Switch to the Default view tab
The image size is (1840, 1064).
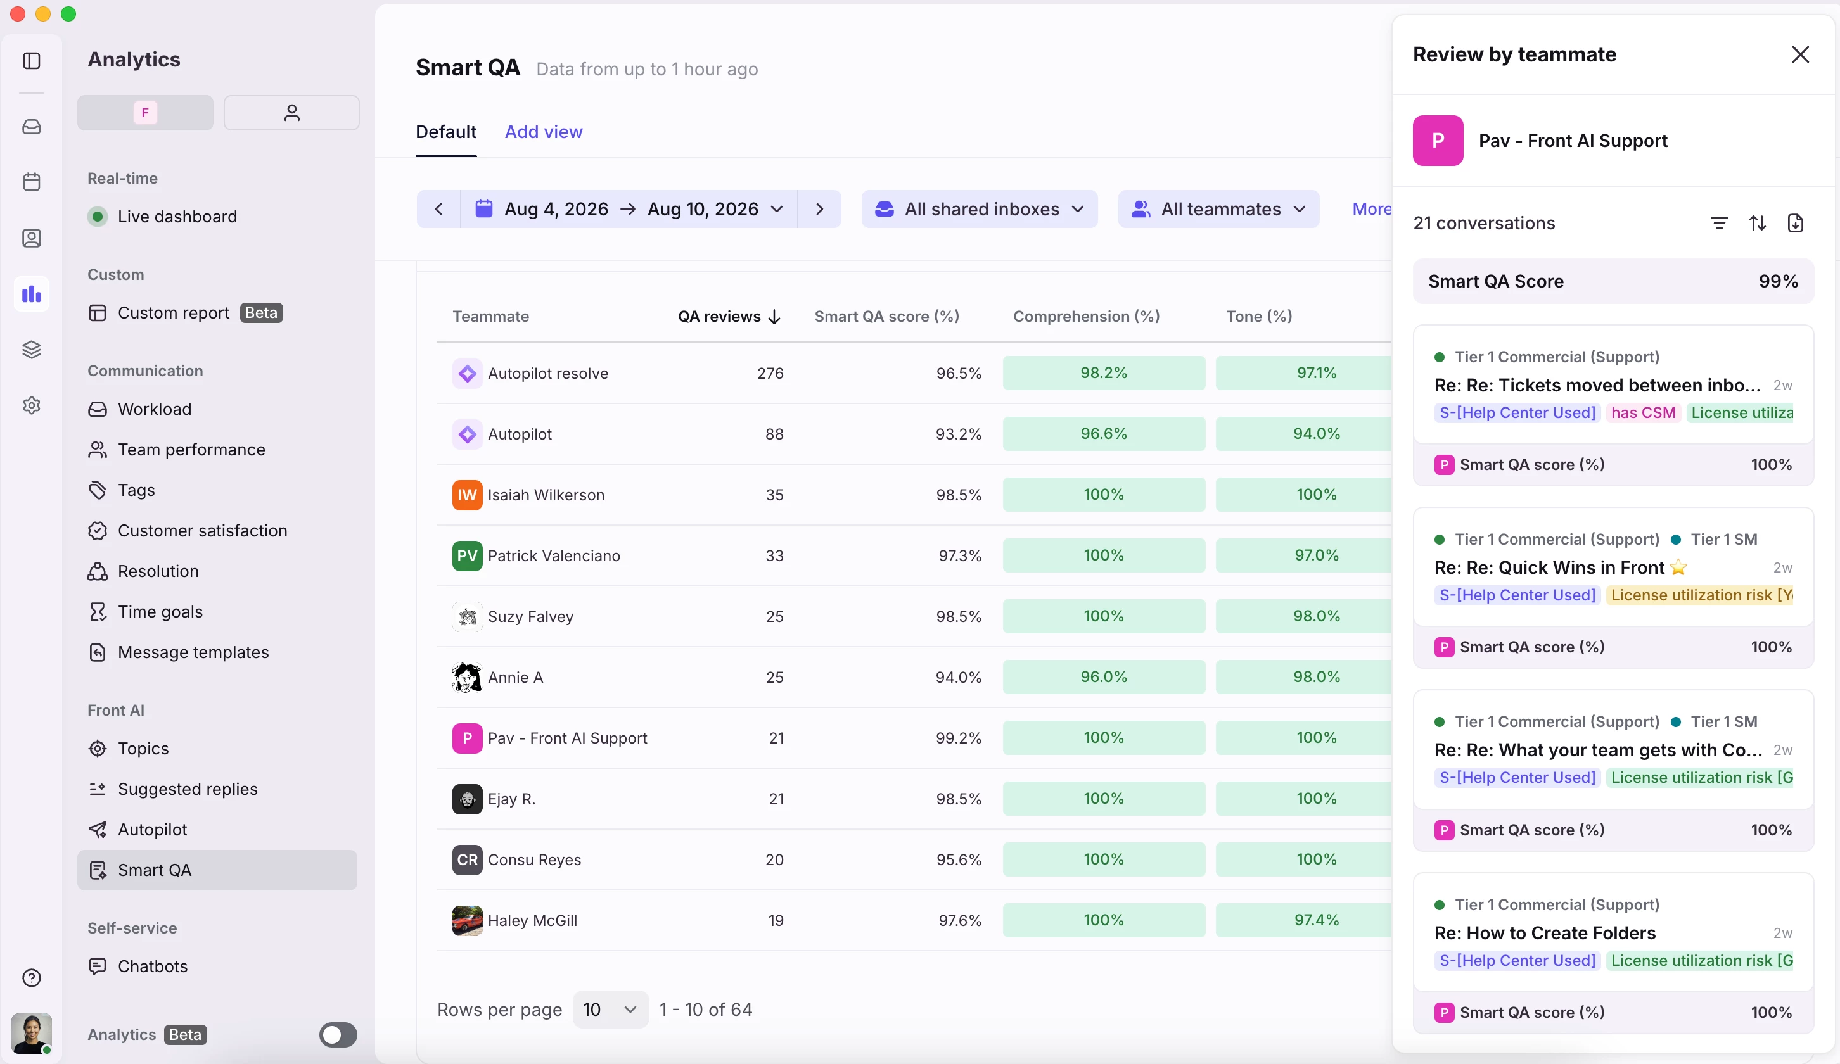446,132
